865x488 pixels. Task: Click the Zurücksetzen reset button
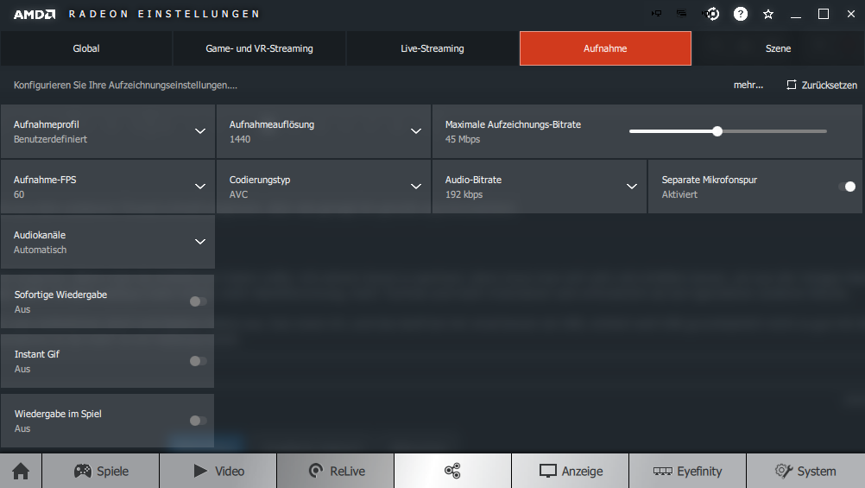coord(821,86)
